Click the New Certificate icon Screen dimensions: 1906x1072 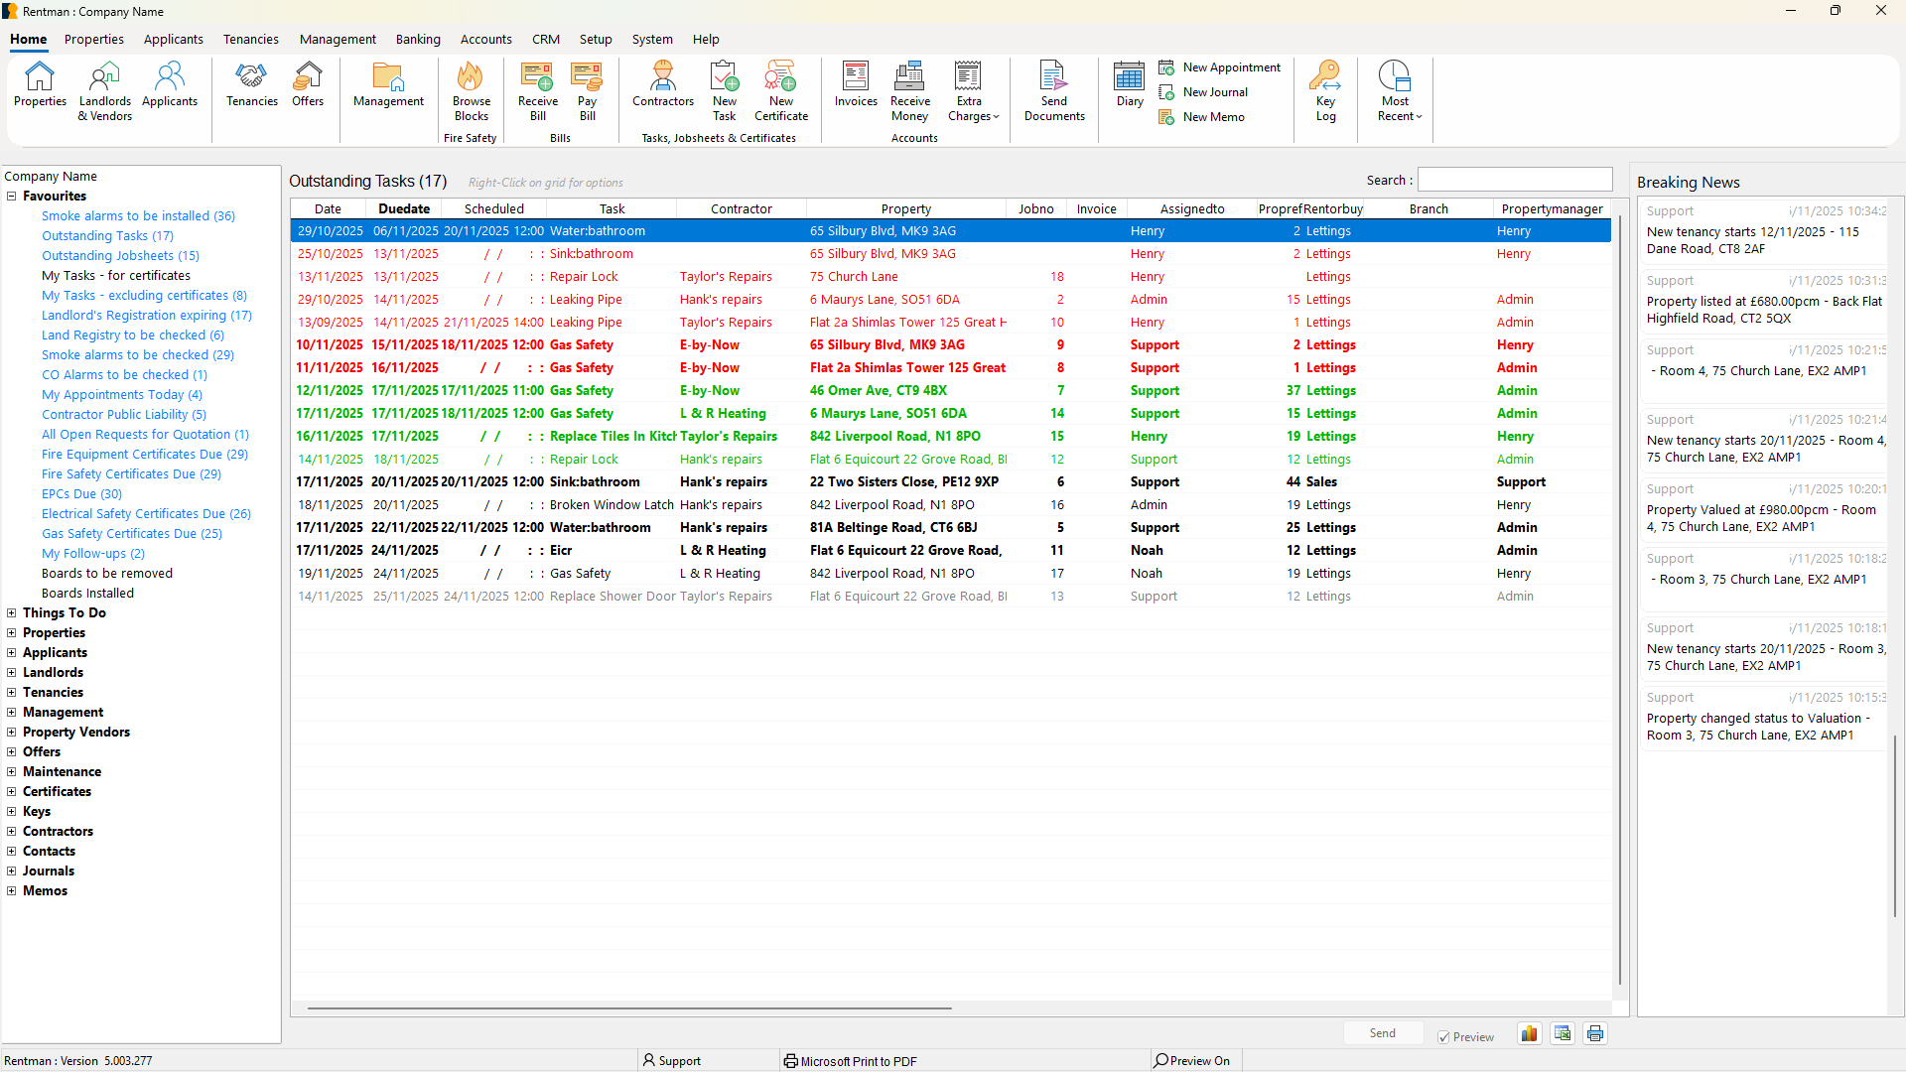[780, 89]
